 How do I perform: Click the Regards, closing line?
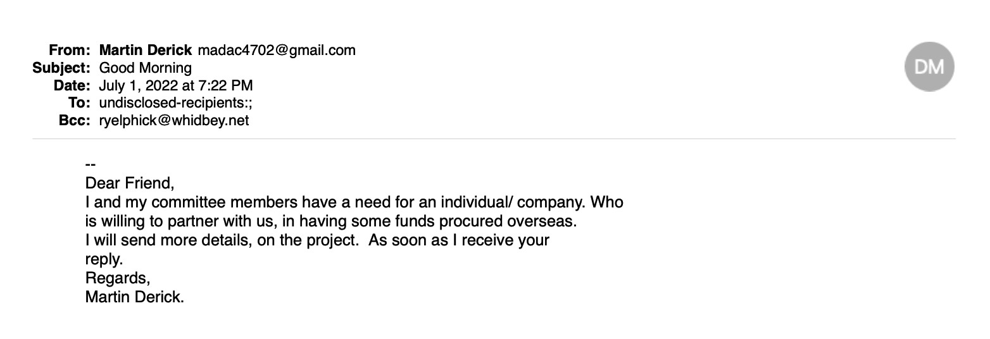click(118, 278)
